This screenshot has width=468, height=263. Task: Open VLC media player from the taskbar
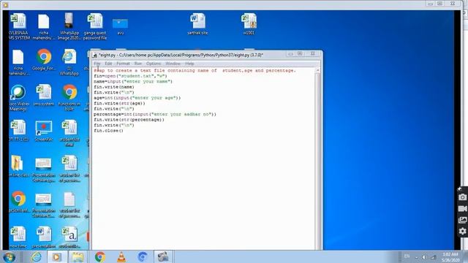121,256
